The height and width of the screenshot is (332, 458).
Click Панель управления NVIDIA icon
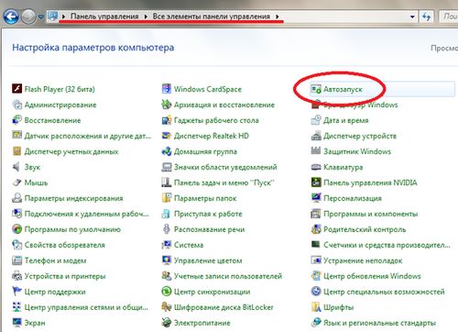click(x=316, y=183)
